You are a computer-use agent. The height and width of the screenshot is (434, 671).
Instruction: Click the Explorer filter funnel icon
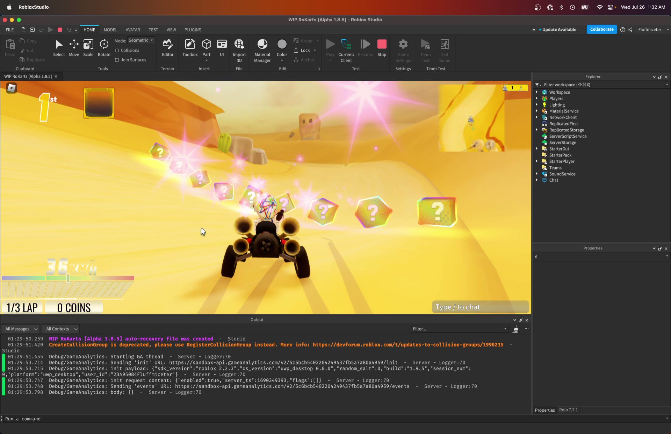537,85
